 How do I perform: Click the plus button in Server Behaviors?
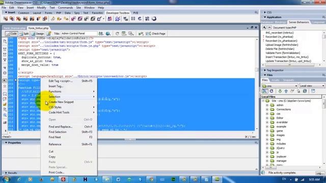(x=264, y=27)
